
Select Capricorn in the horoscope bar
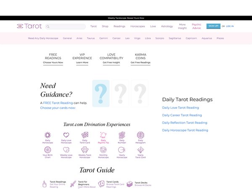tap(191, 38)
